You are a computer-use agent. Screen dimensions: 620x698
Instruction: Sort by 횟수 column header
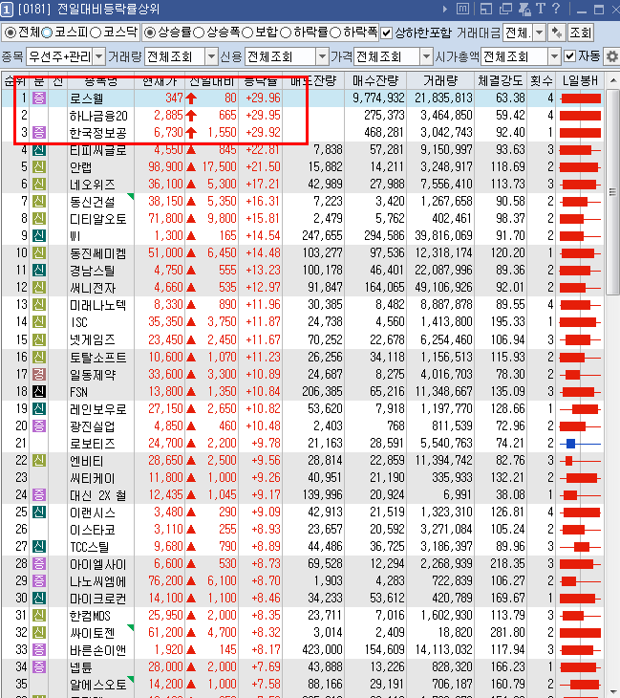coord(542,80)
